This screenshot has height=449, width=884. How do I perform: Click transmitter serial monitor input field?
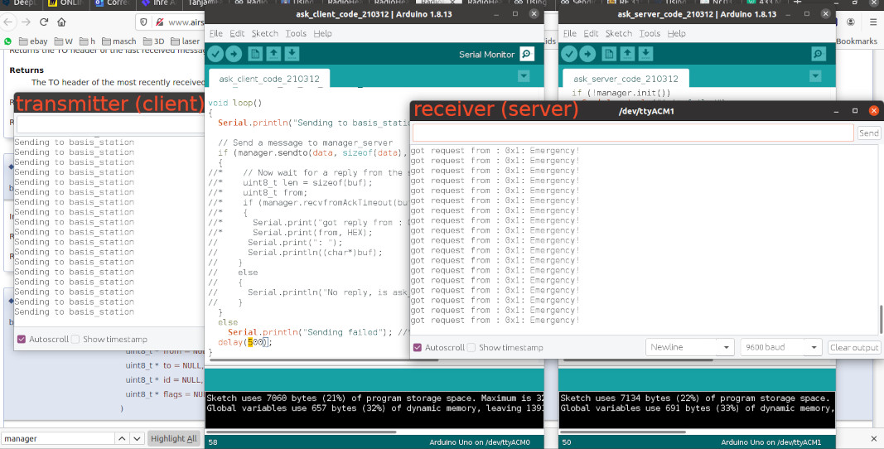(110, 124)
